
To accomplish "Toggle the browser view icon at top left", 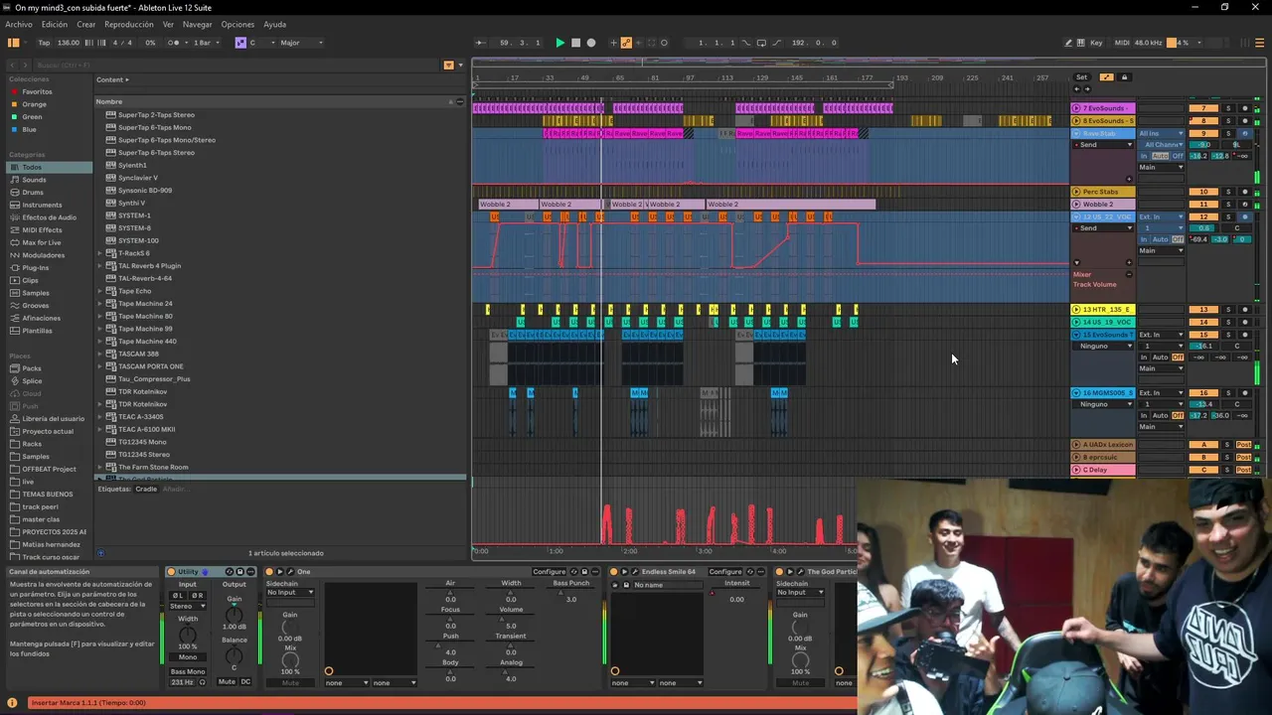I will (x=13, y=43).
